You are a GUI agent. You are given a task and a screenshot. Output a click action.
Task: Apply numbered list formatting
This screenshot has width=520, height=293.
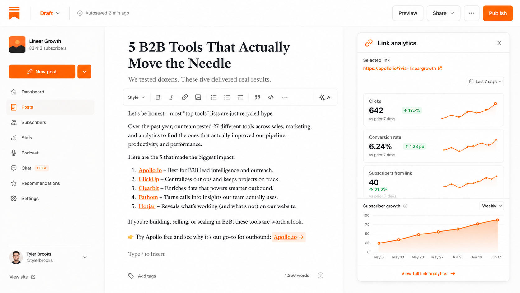[x=227, y=97]
